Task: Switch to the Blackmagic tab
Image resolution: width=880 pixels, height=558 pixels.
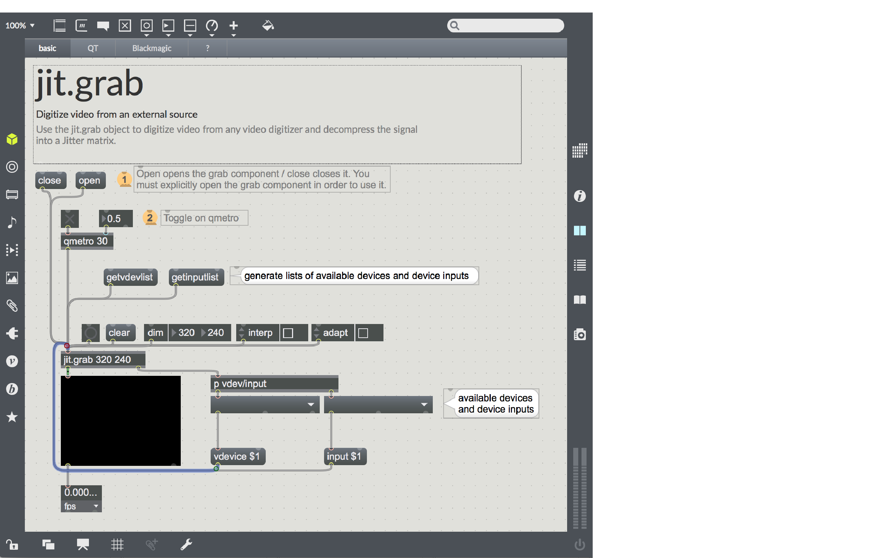Action: click(152, 48)
